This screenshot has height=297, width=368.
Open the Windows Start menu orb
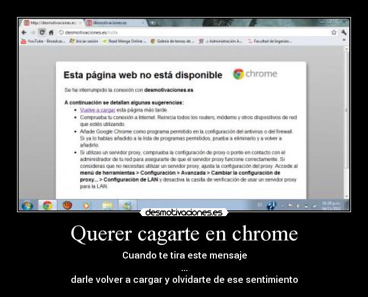[27, 205]
